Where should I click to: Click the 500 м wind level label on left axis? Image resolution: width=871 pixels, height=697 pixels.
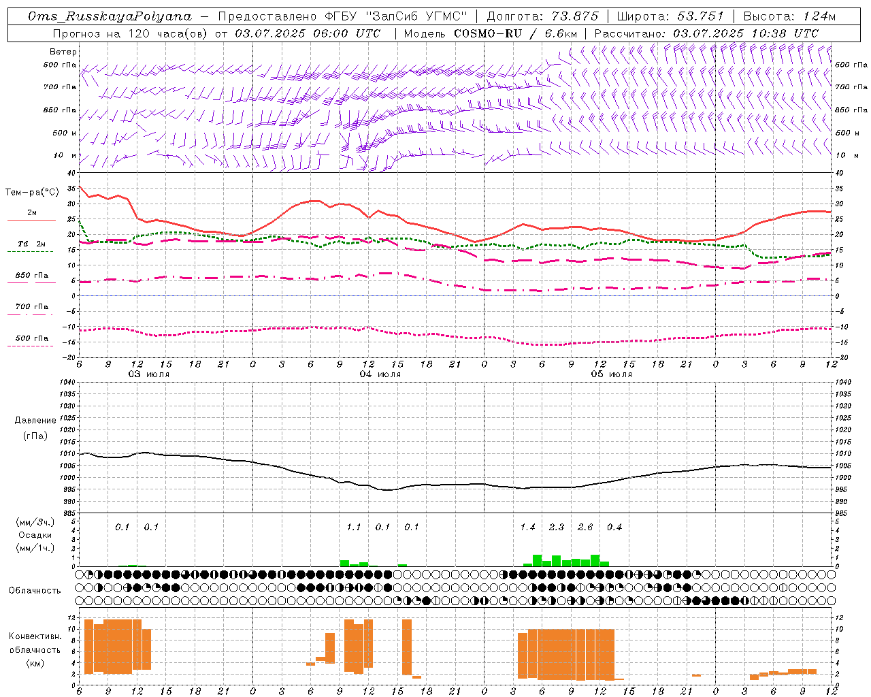tap(65, 133)
